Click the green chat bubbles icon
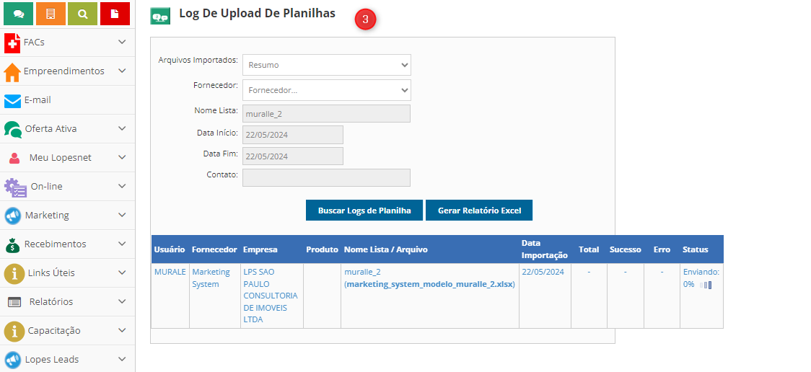Screen dimensions: 811x372 point(18,14)
